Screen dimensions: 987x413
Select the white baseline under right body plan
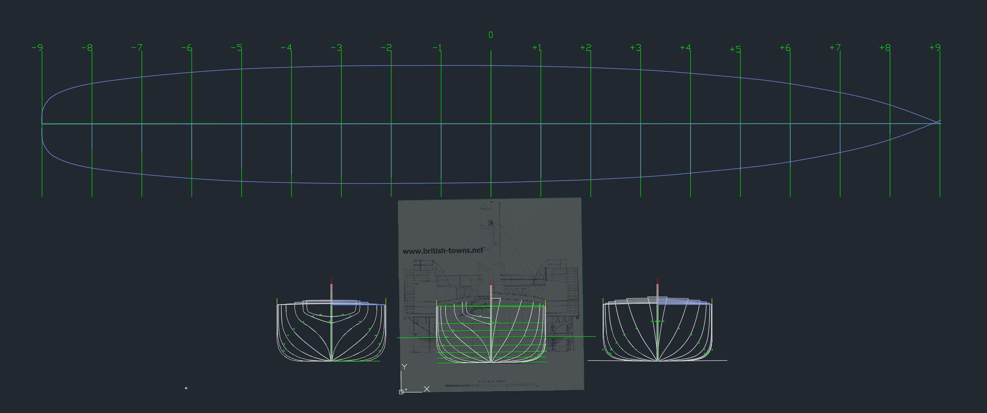point(657,360)
